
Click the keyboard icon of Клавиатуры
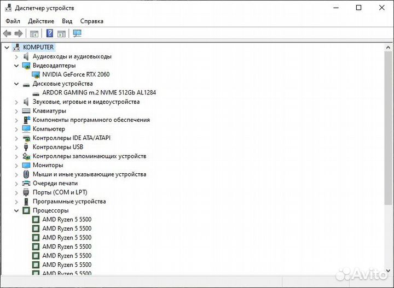26,110
